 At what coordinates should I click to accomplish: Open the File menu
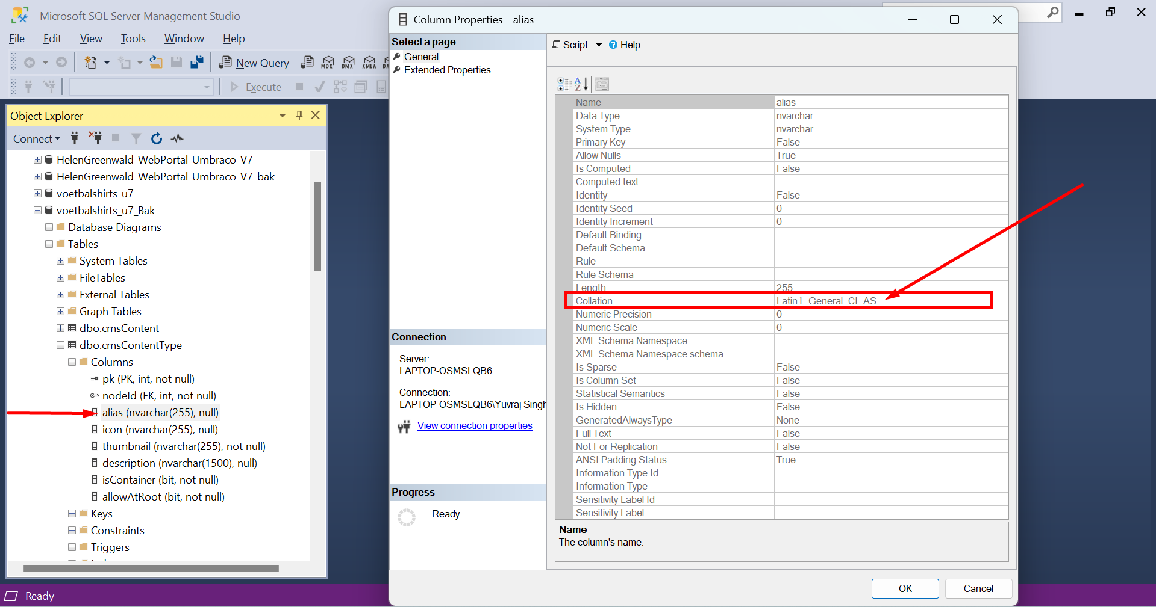point(17,39)
